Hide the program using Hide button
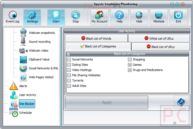 click(x=139, y=17)
